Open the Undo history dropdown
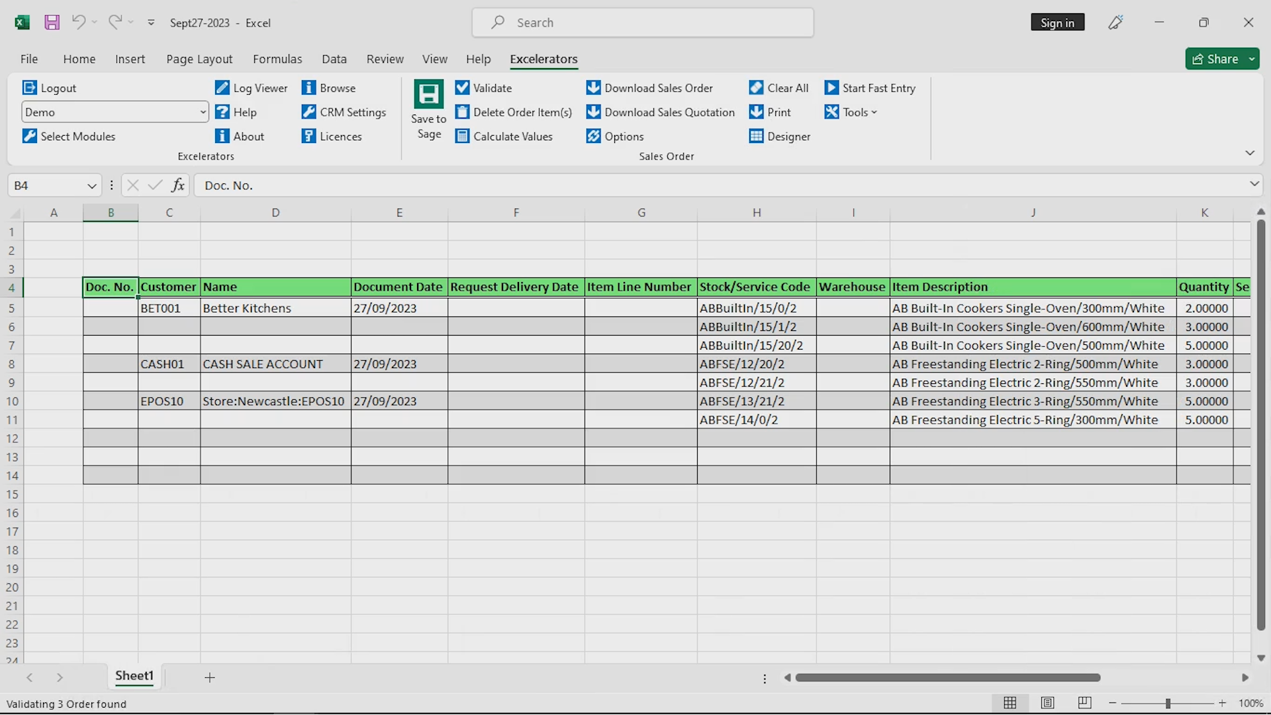Viewport: 1271px width, 715px height. click(x=95, y=22)
